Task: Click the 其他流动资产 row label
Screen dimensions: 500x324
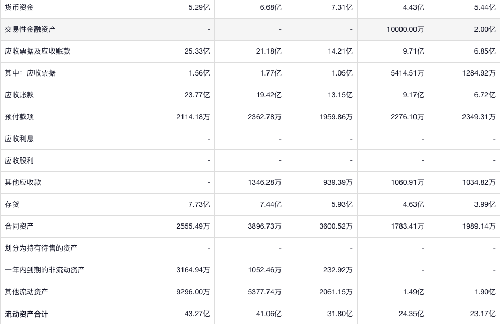Action: pyautogui.click(x=27, y=292)
